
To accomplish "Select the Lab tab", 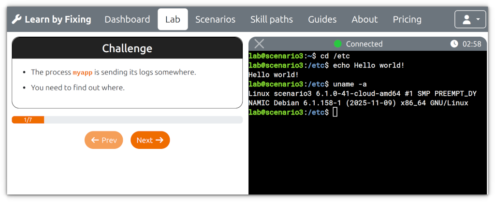I will (x=173, y=19).
